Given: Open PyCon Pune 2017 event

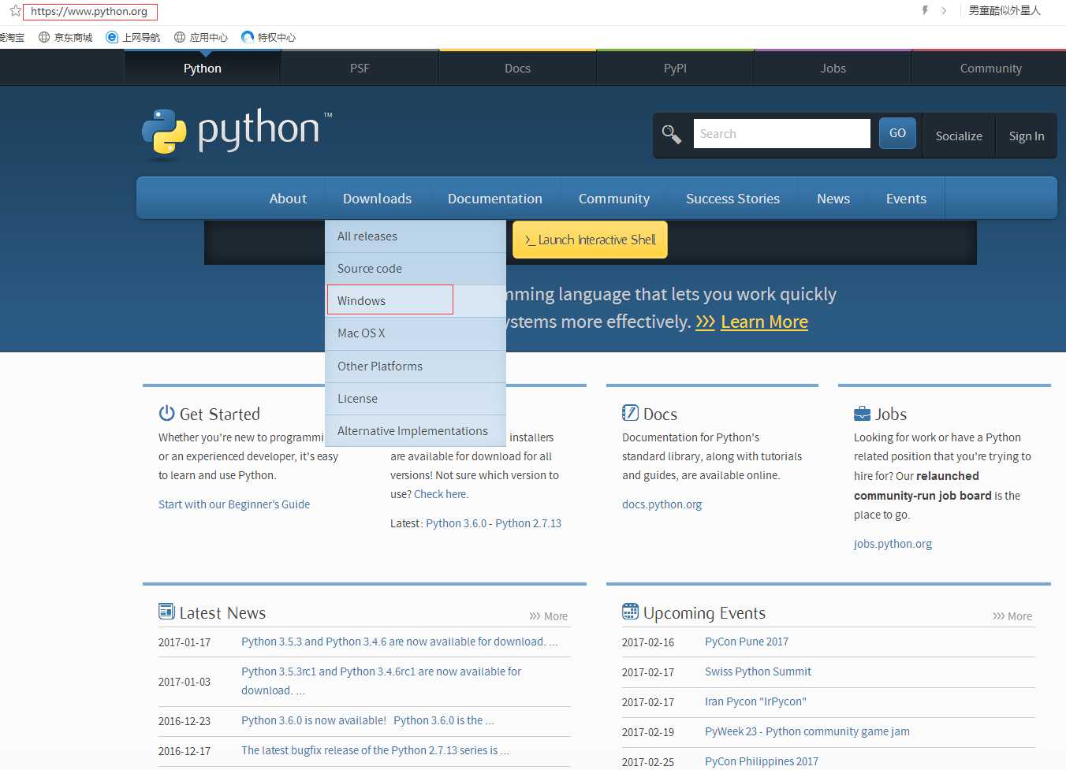Looking at the screenshot, I should [x=747, y=642].
